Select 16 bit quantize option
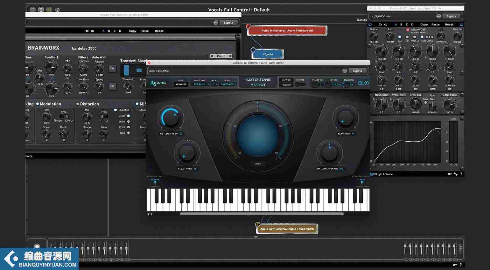The height and width of the screenshot is (270, 490). [x=129, y=122]
